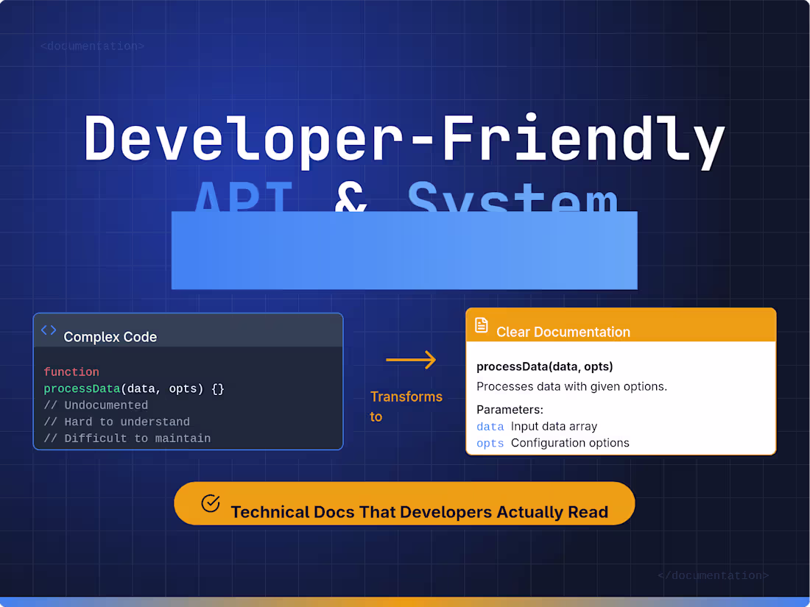Click the </documentation> tag at bottom right
Image resolution: width=810 pixels, height=607 pixels.
pos(713,575)
